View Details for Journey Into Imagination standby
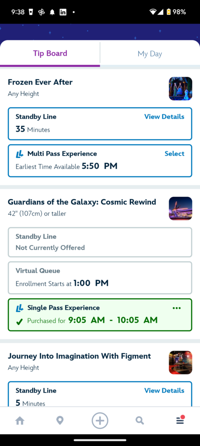The height and width of the screenshot is (446, 200). coord(164,391)
